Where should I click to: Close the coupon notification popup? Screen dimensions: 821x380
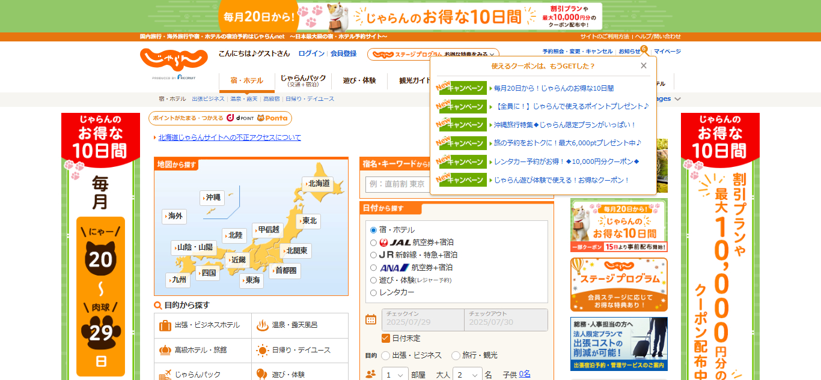pos(644,65)
